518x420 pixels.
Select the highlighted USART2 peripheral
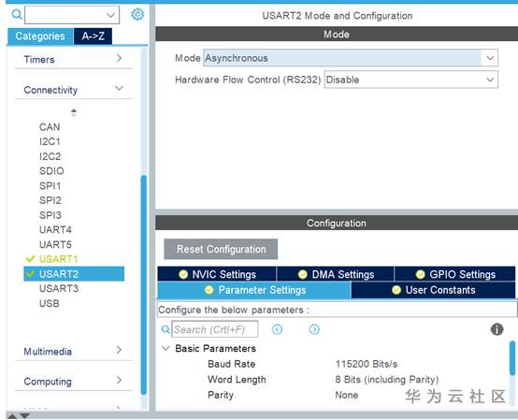click(x=74, y=274)
